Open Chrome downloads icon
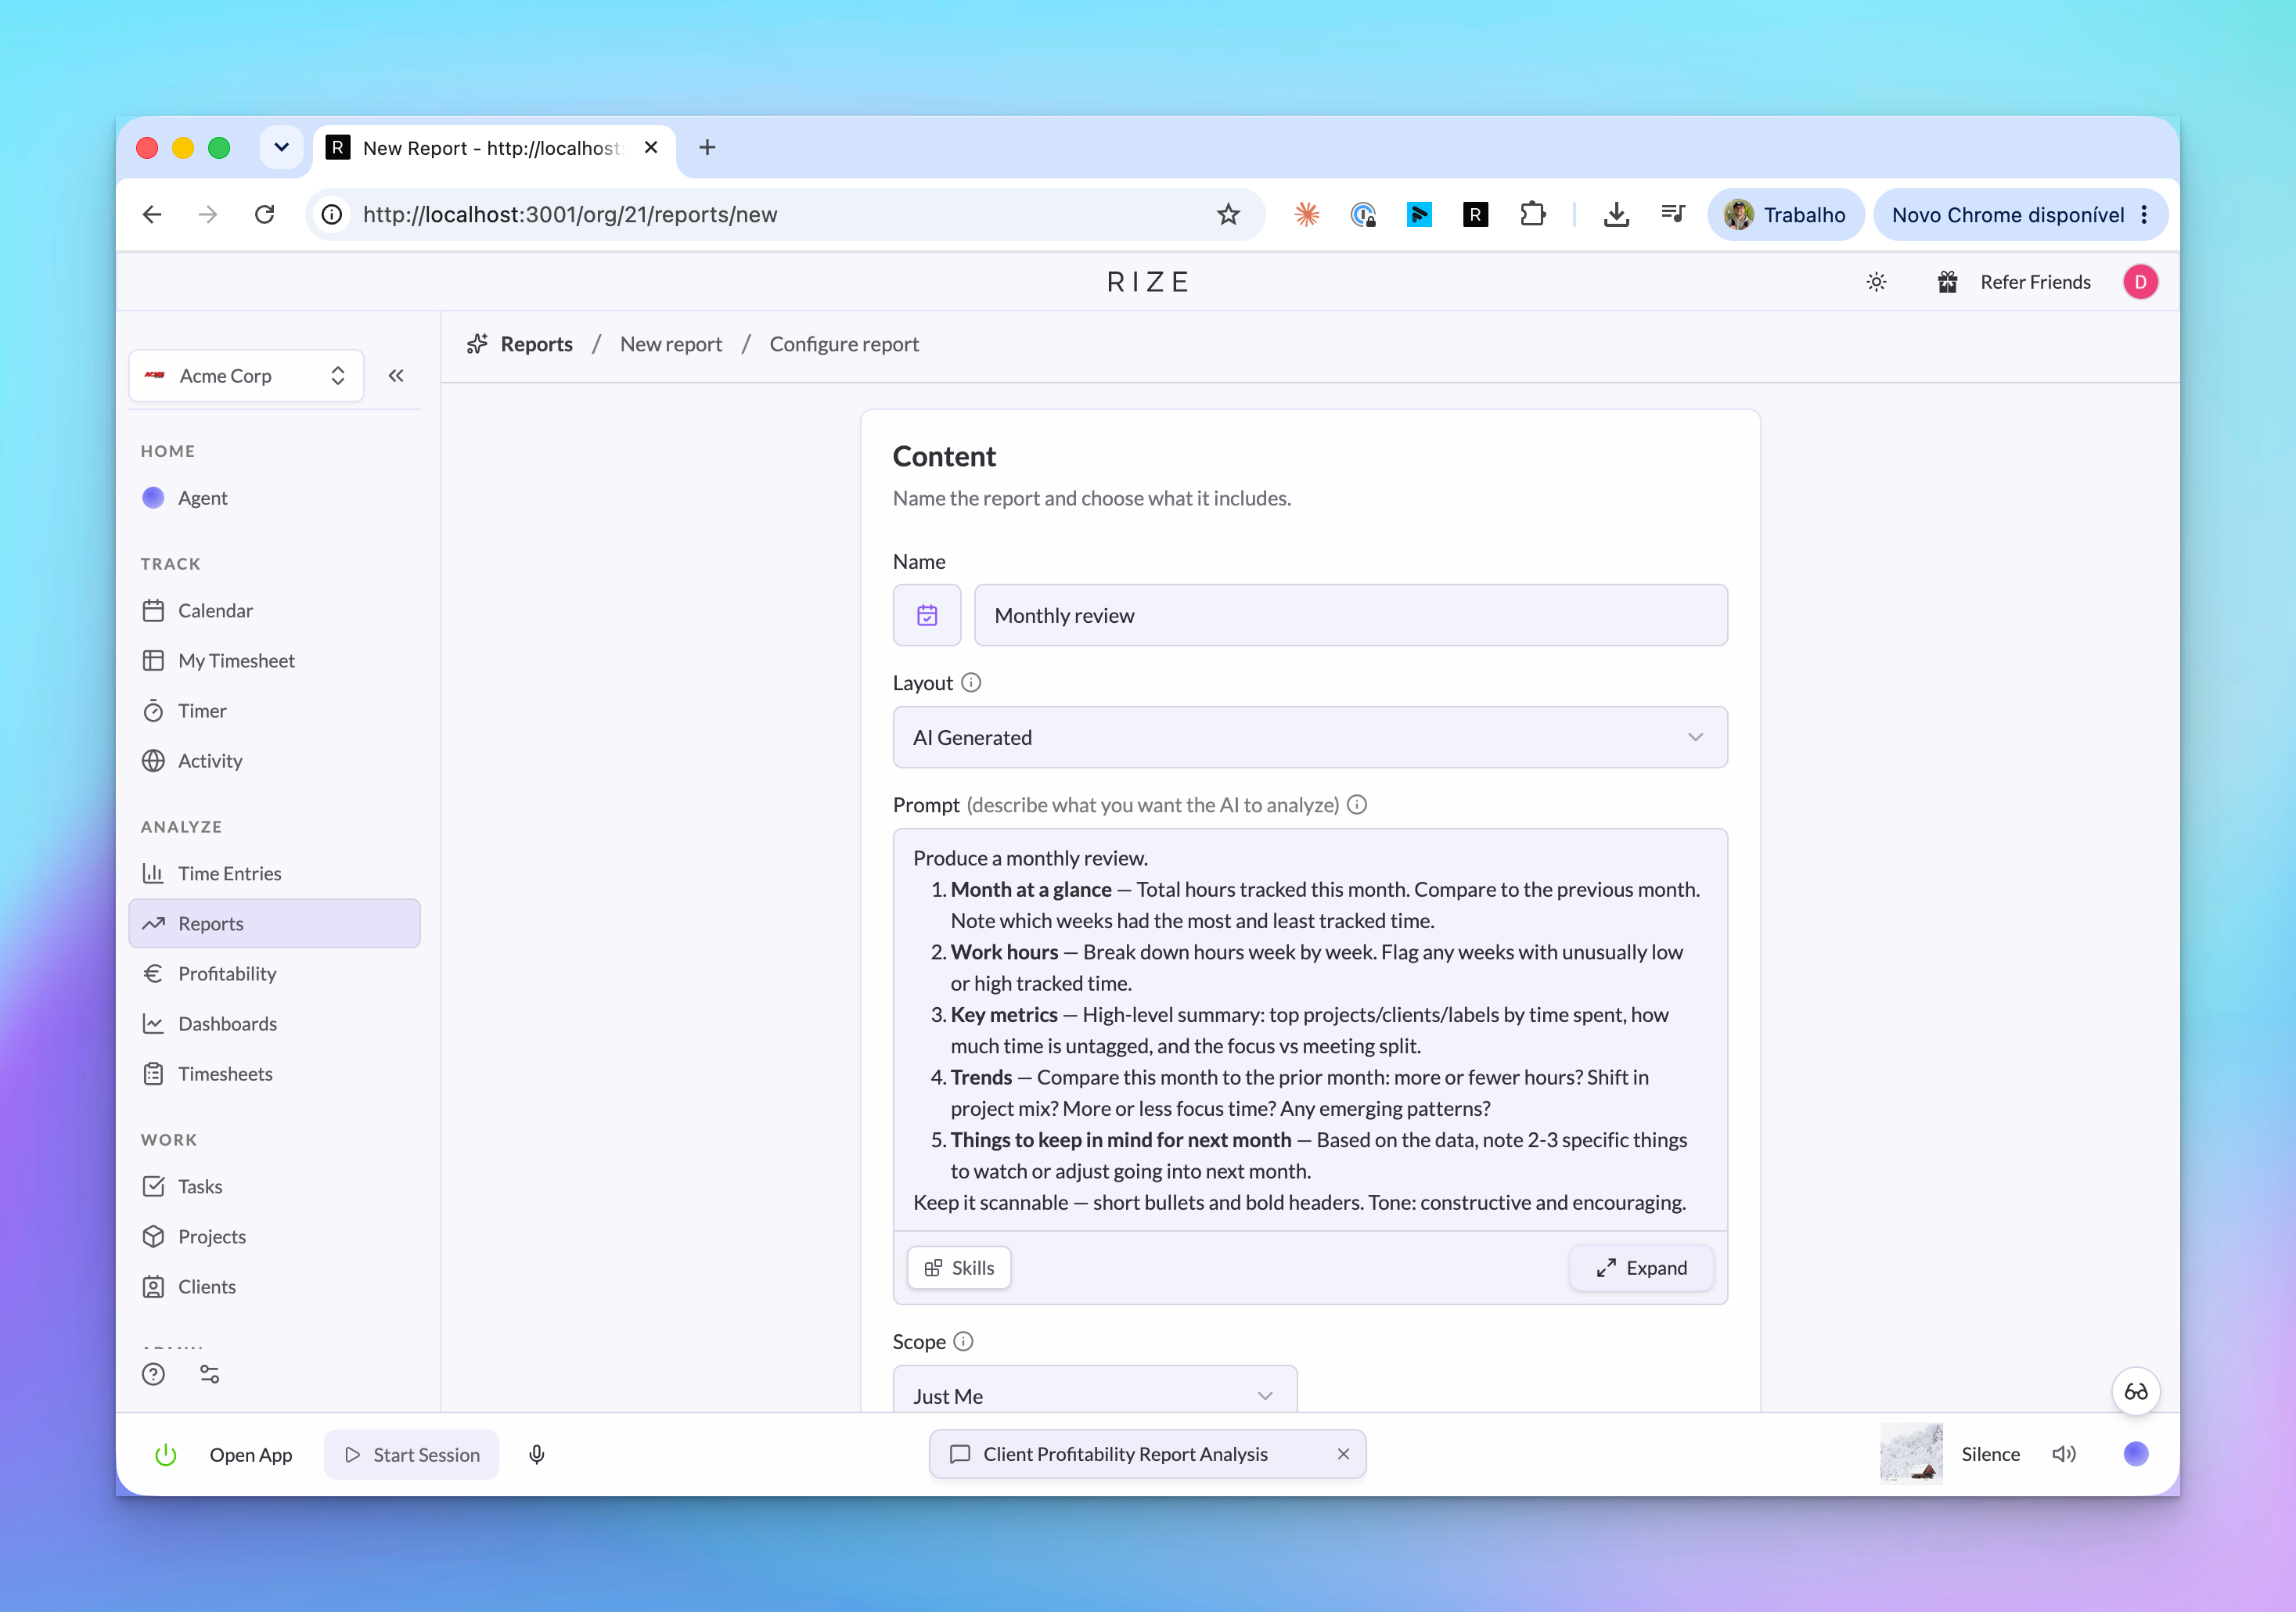 [x=1616, y=214]
